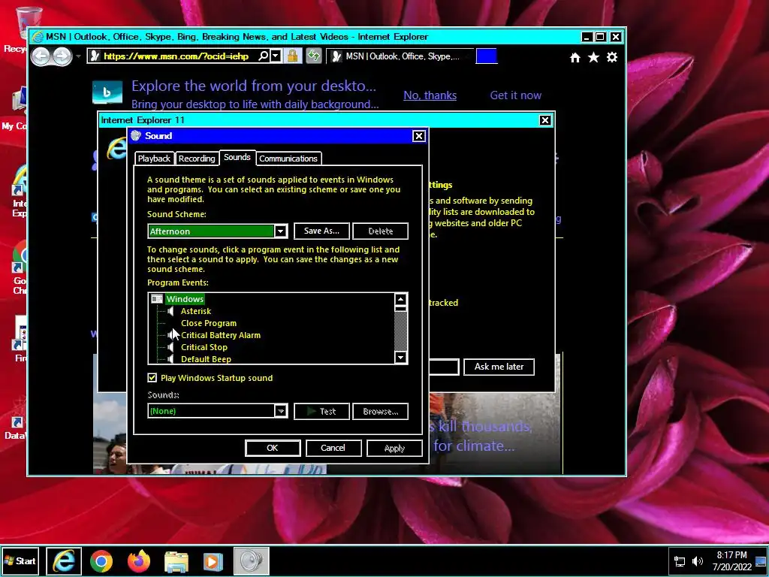Open the Start menu
769x577 pixels.
tap(20, 560)
